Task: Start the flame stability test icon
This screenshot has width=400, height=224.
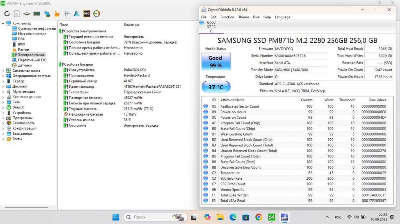Action: pyautogui.click(x=57, y=14)
